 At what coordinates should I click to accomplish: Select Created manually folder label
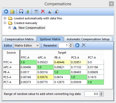26,23
